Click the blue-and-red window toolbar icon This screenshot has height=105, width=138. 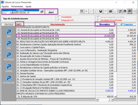click(120, 11)
